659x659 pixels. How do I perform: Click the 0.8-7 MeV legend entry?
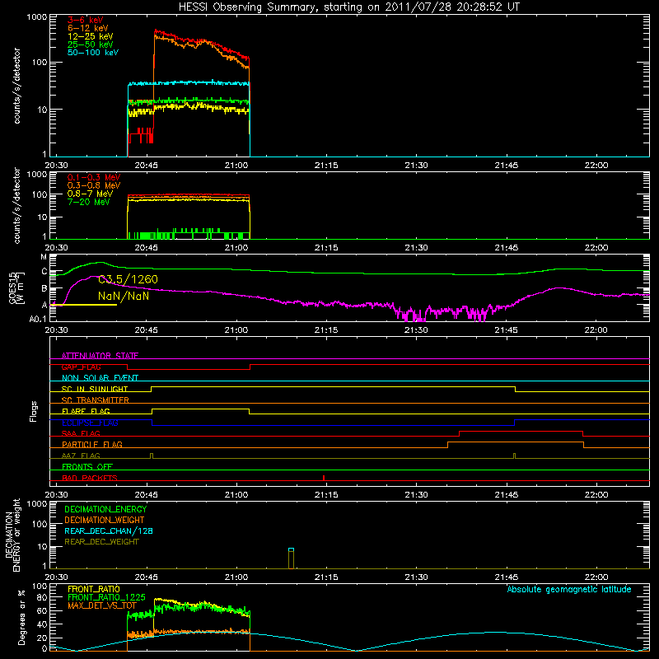[90, 194]
